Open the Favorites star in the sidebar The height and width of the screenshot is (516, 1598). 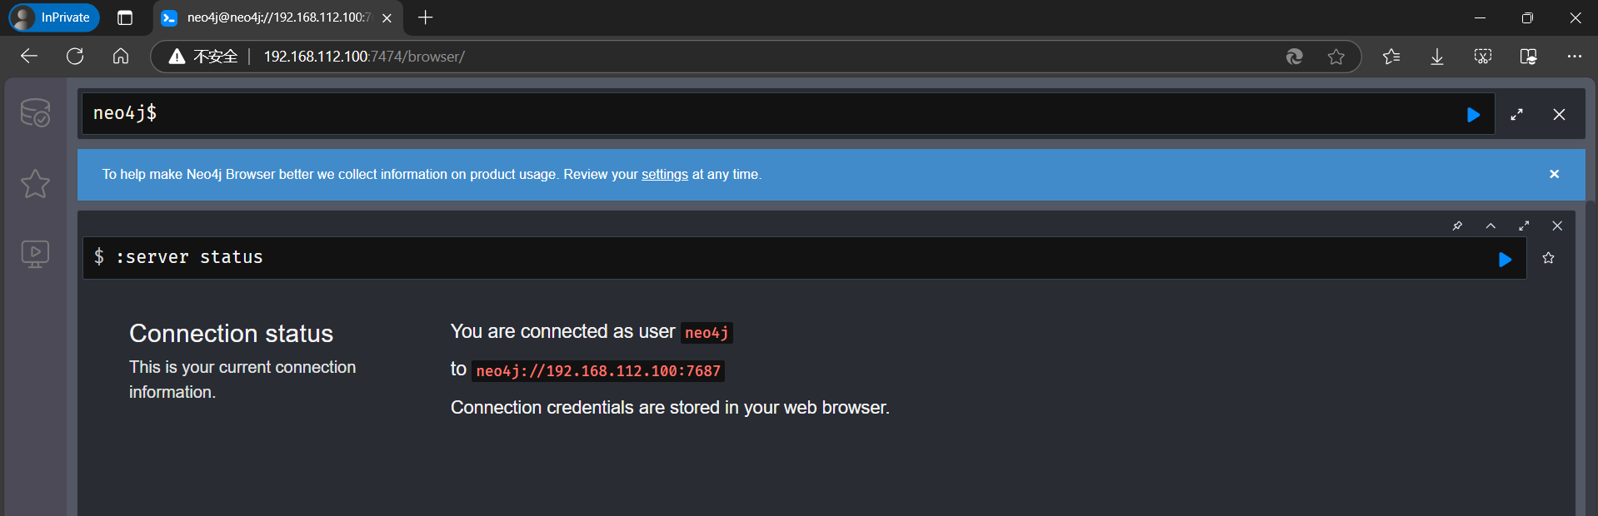(x=35, y=183)
